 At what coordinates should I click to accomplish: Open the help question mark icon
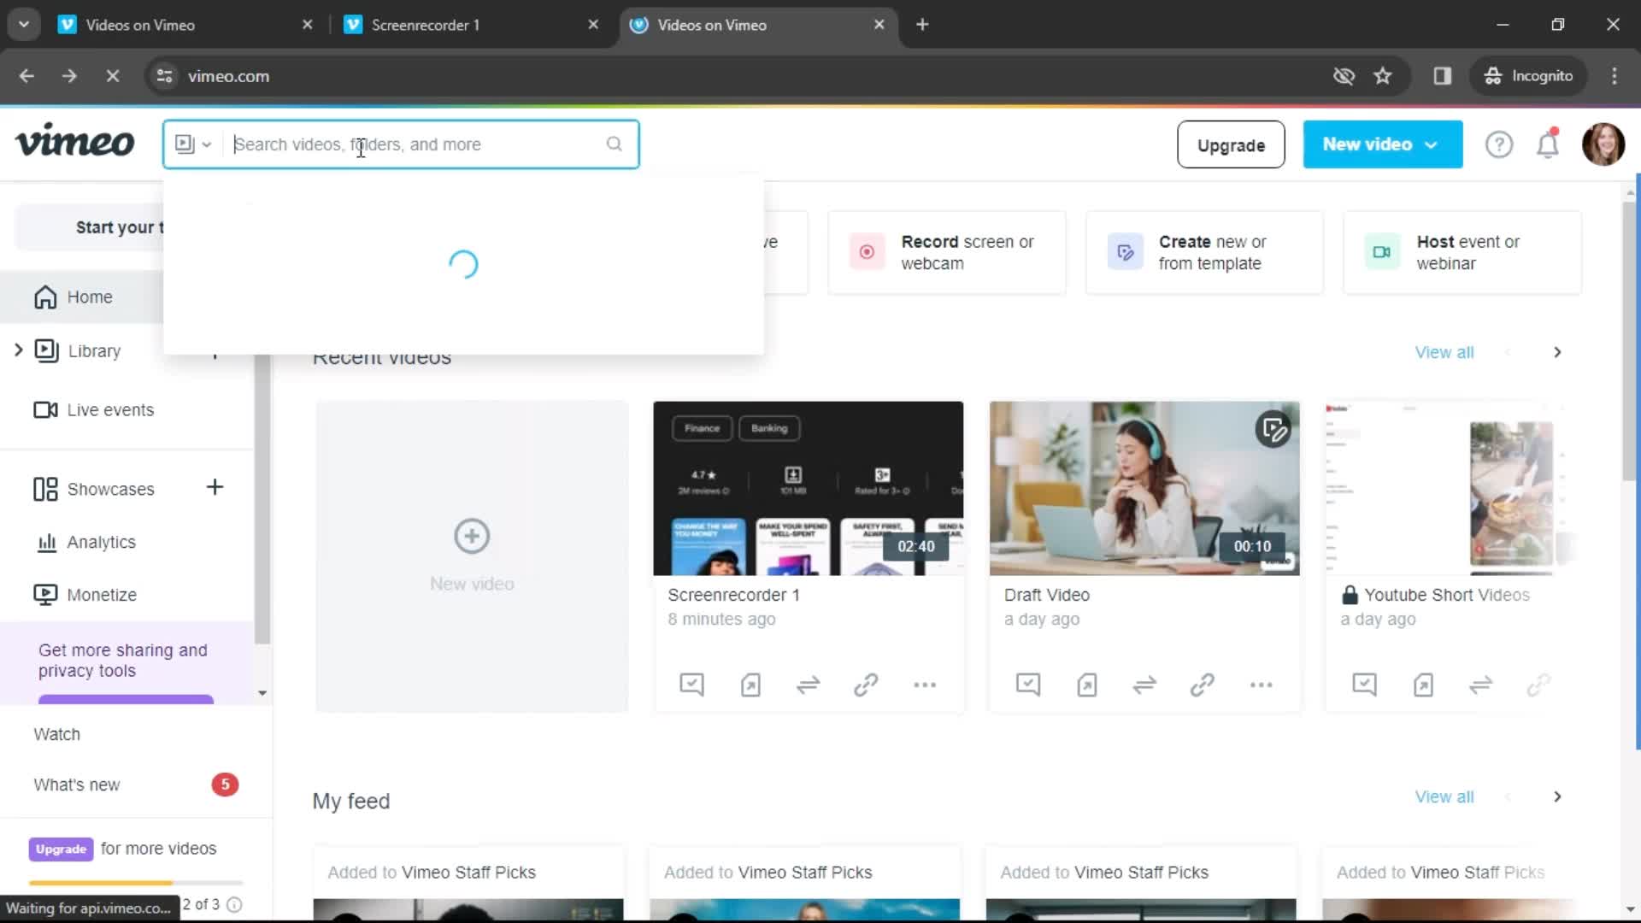point(1499,144)
